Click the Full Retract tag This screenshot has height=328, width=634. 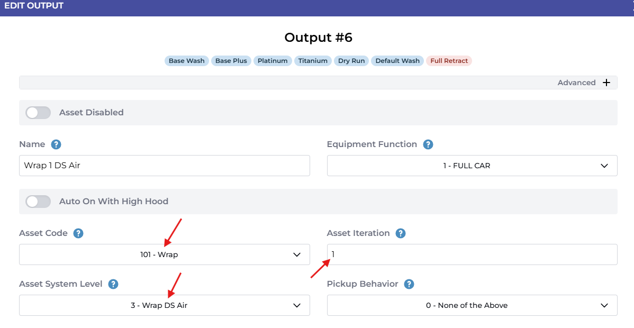pyautogui.click(x=449, y=61)
